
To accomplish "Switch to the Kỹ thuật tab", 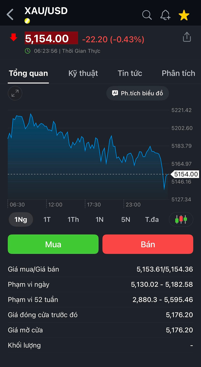I will (83, 73).
